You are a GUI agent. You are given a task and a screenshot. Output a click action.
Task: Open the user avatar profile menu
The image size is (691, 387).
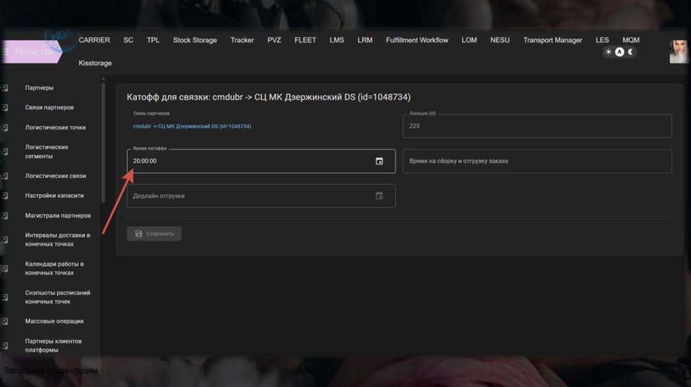tap(678, 52)
